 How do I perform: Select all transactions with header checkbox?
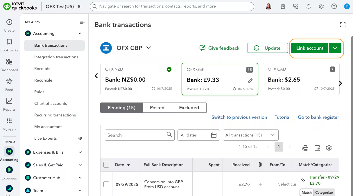pos(106,165)
